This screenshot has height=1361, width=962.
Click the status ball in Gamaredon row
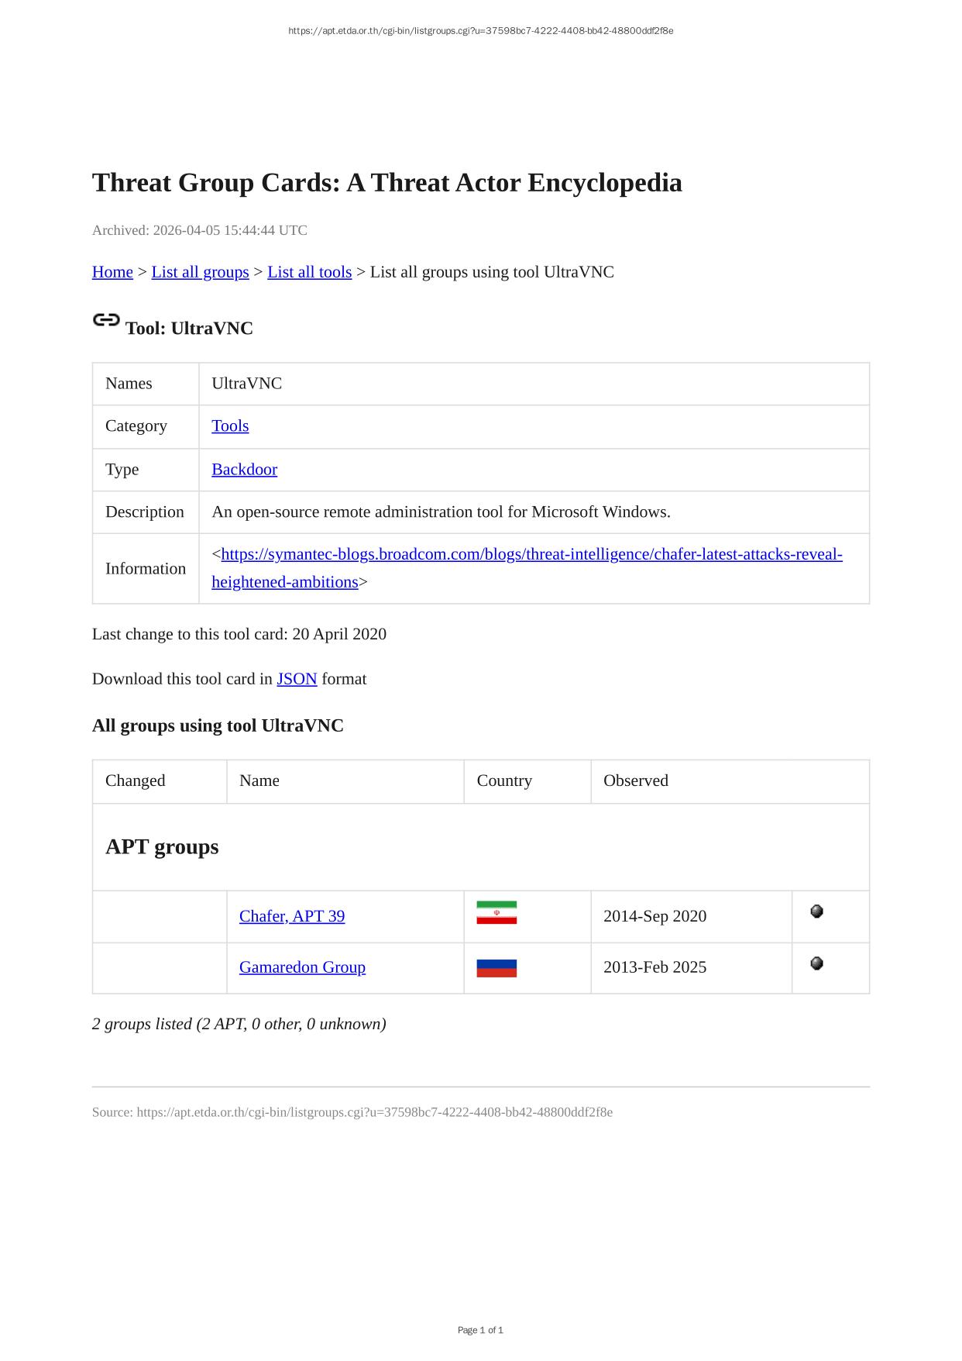pos(816,963)
